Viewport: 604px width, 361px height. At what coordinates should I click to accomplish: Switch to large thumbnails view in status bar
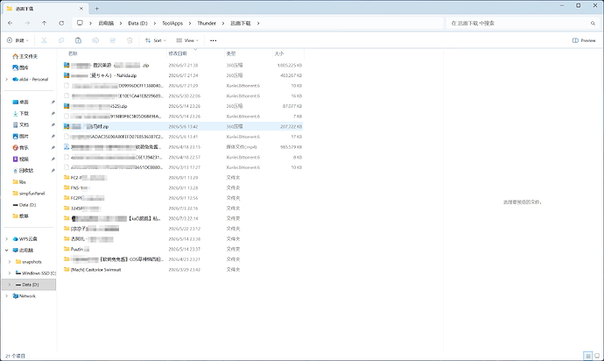(x=597, y=356)
